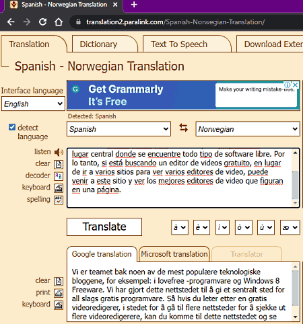Screen dimensions: 303x324
Task: Click the browser address bar URL
Action: point(176,22)
